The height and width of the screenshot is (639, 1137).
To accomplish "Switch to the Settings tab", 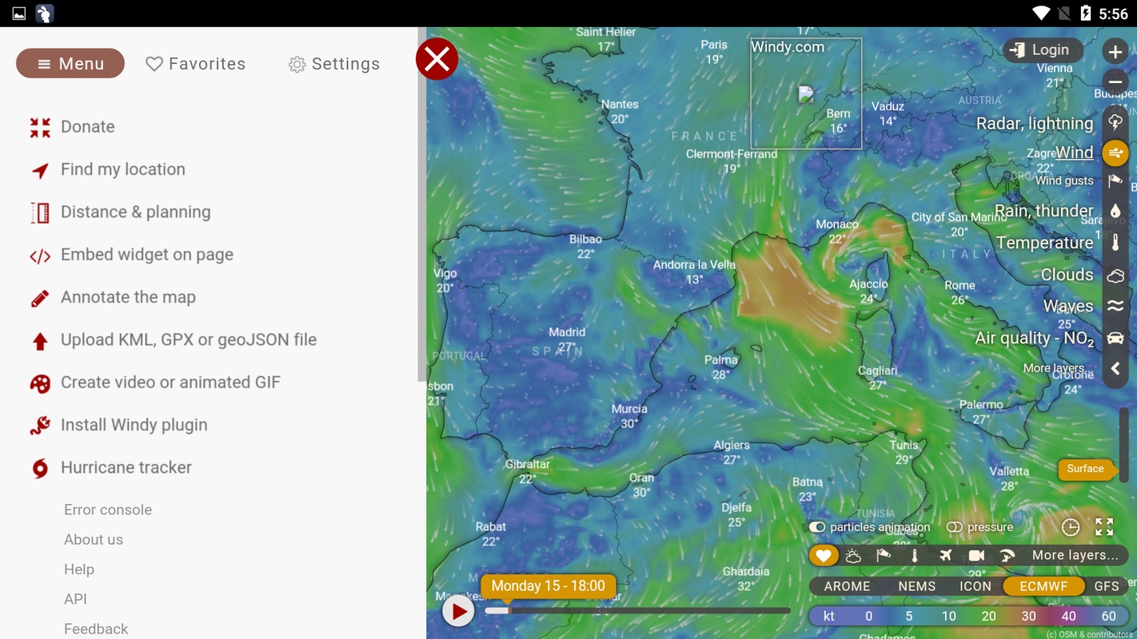I will [334, 64].
